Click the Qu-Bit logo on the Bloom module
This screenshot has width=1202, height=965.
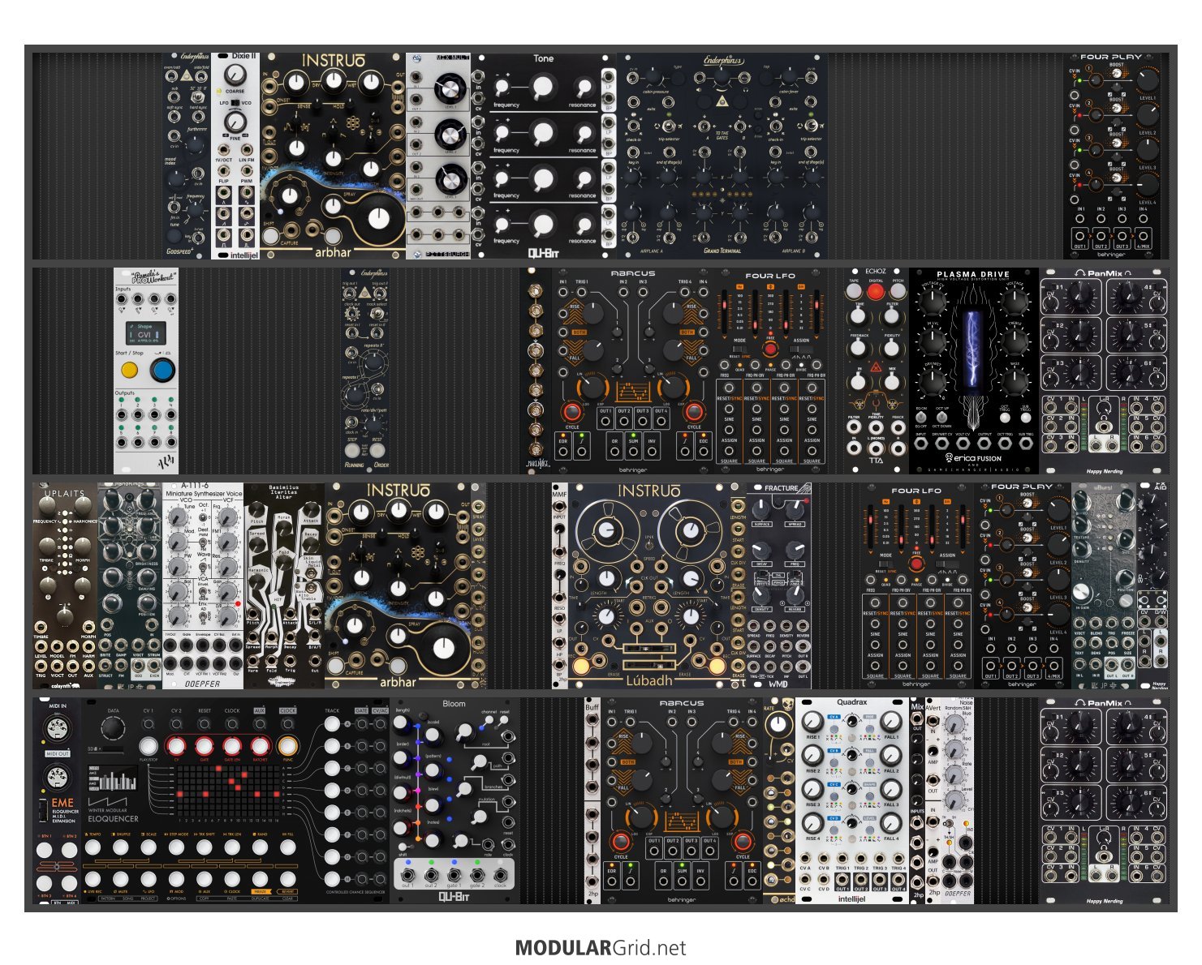pos(454,896)
